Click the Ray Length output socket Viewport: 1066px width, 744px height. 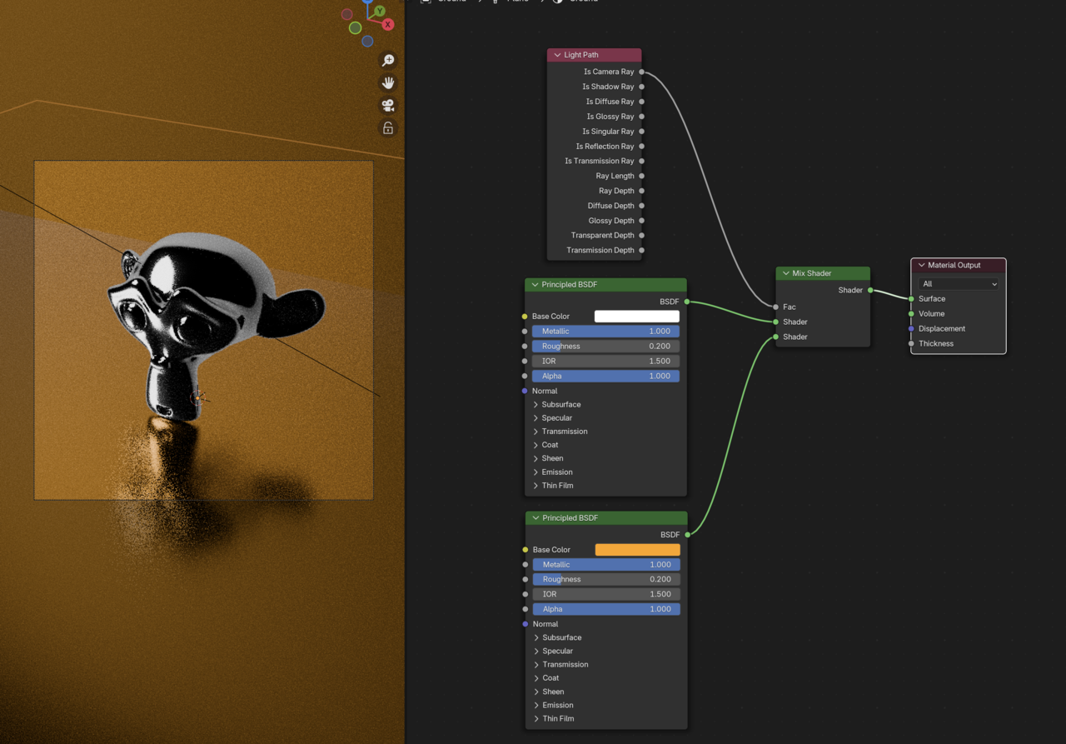(641, 176)
